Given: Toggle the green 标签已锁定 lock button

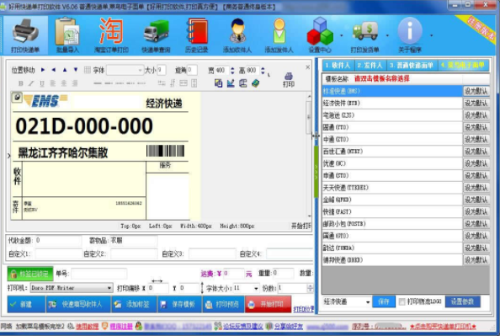Looking at the screenshot, I should click(30, 274).
